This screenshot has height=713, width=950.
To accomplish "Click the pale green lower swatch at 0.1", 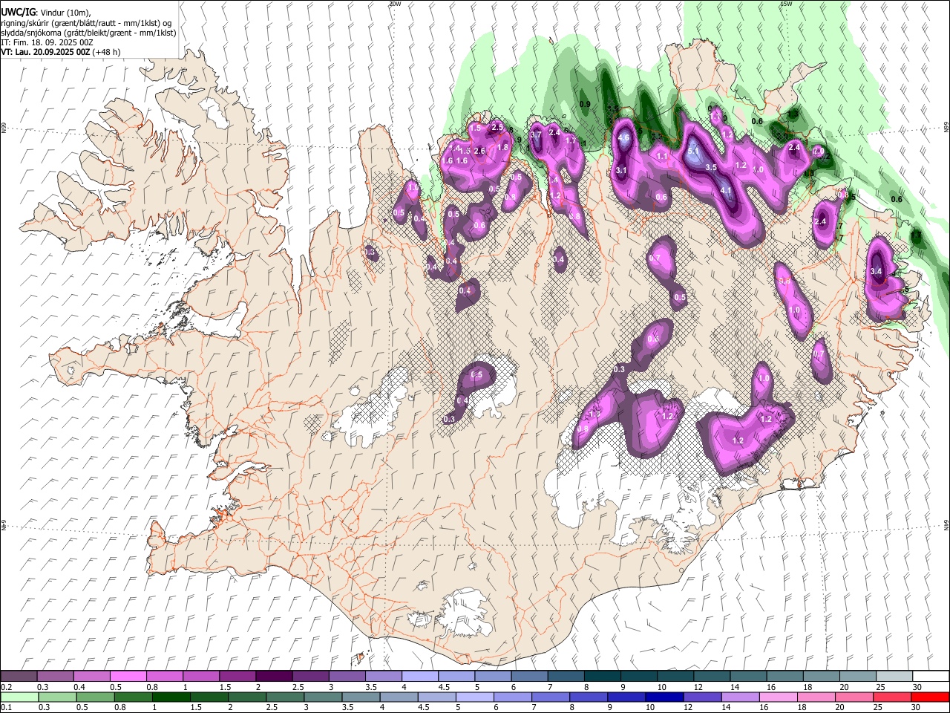I will (19, 697).
